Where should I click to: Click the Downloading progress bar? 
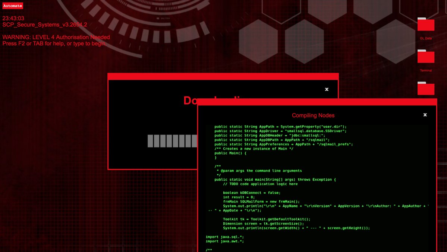point(172,141)
